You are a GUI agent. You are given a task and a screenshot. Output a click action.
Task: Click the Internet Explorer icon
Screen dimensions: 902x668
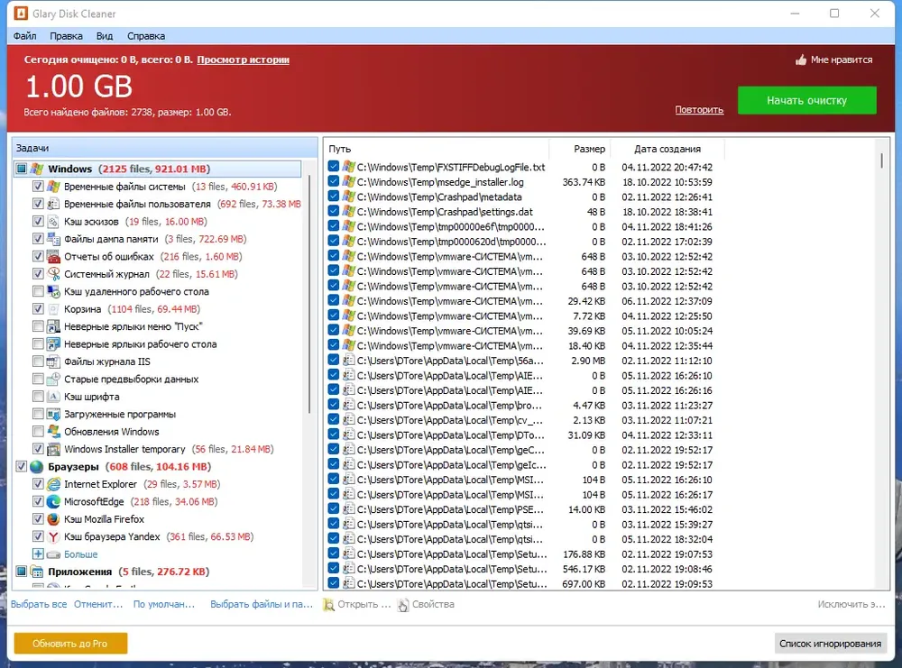pyautogui.click(x=53, y=484)
